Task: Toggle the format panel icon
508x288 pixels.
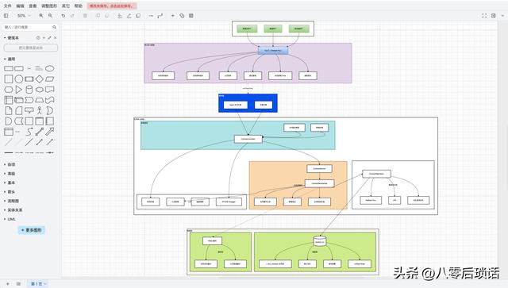Action: [x=494, y=16]
